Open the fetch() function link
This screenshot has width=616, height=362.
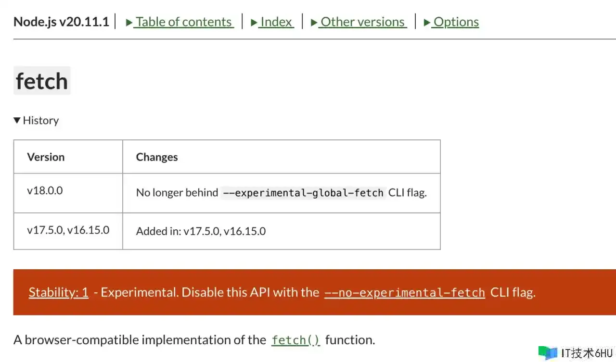click(295, 340)
